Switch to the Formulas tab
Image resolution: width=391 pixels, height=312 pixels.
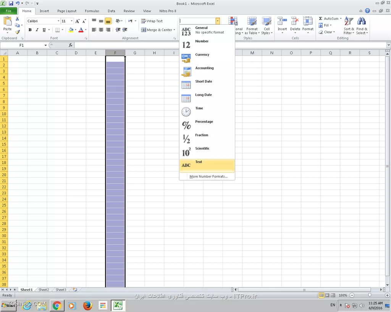pos(92,11)
